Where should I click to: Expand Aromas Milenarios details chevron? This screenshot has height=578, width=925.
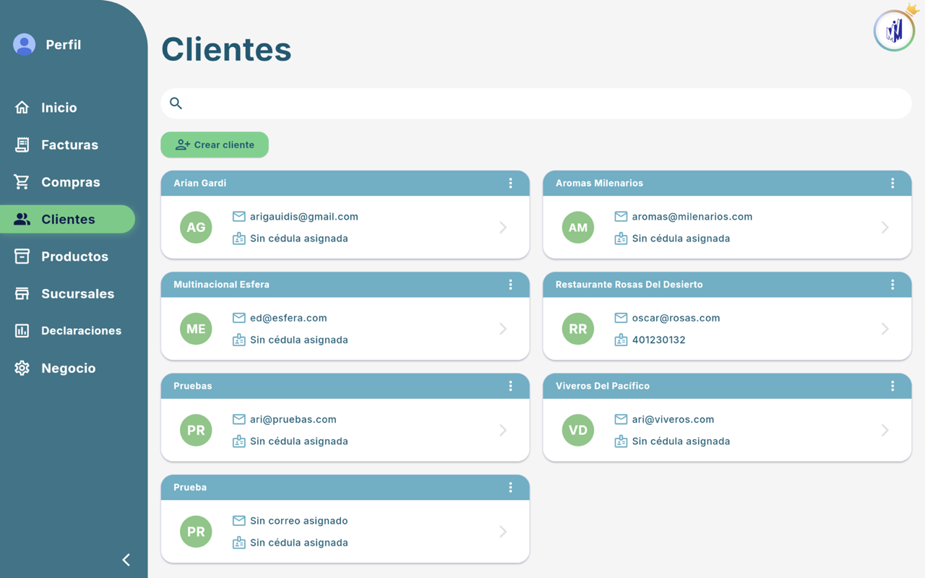pos(885,228)
